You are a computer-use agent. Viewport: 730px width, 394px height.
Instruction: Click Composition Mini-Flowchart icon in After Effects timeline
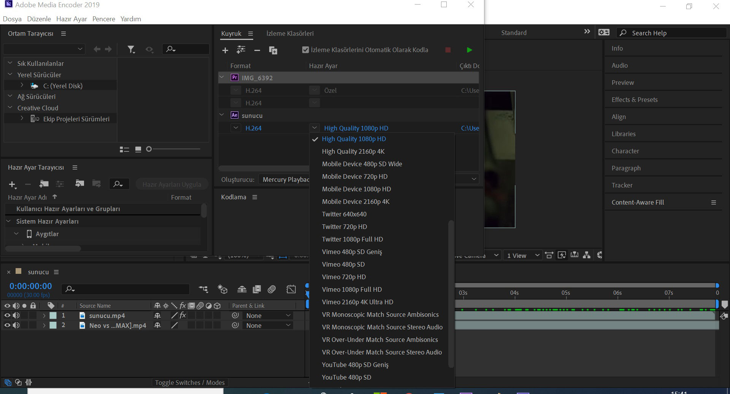(x=203, y=289)
